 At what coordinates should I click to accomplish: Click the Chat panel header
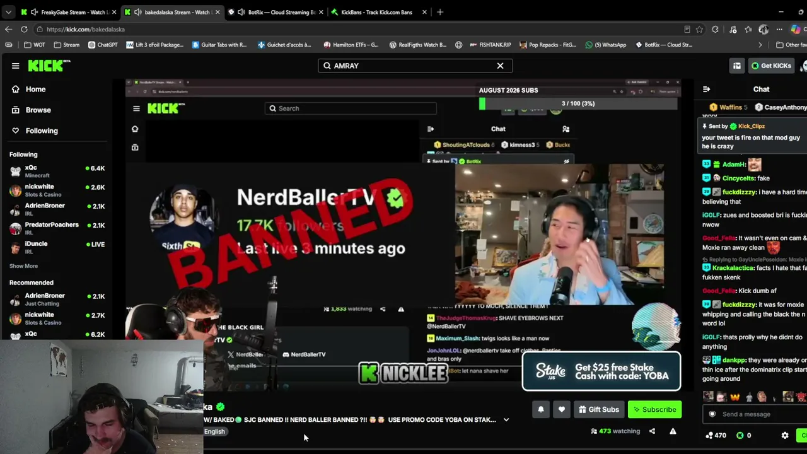(x=761, y=90)
